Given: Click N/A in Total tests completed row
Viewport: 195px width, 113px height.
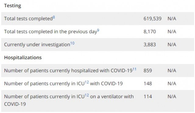Looking at the screenshot, I should (x=172, y=19).
